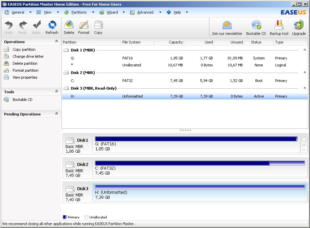Click the Change drive letter sidebar icon
The image size is (310, 228).
(x=6, y=56)
